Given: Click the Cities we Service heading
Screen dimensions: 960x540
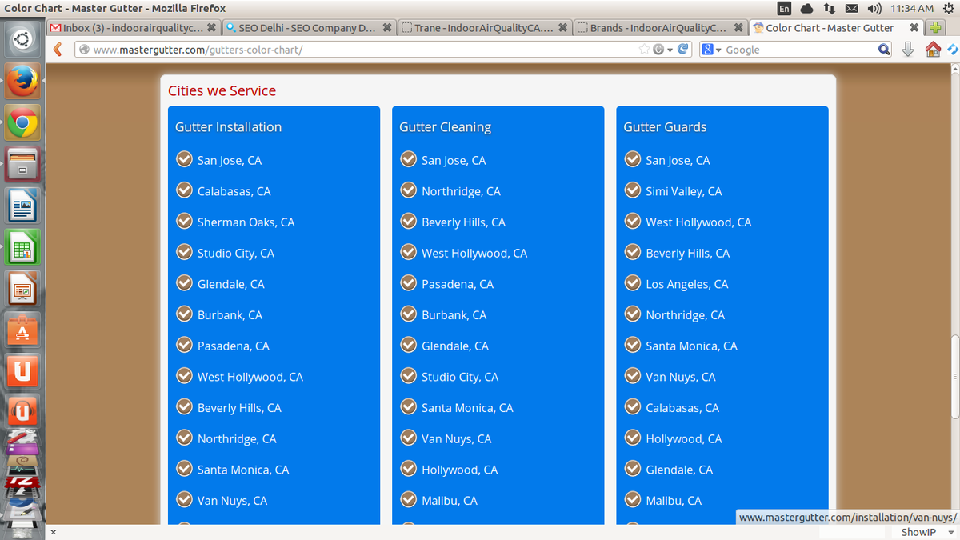Looking at the screenshot, I should [222, 90].
